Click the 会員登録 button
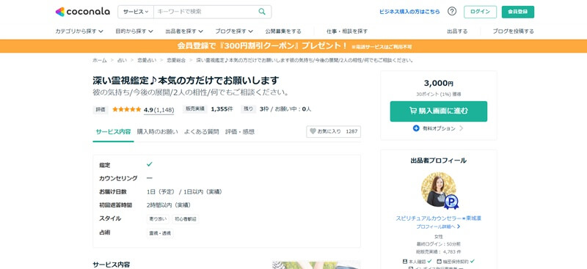The image size is (587, 269). 518,12
